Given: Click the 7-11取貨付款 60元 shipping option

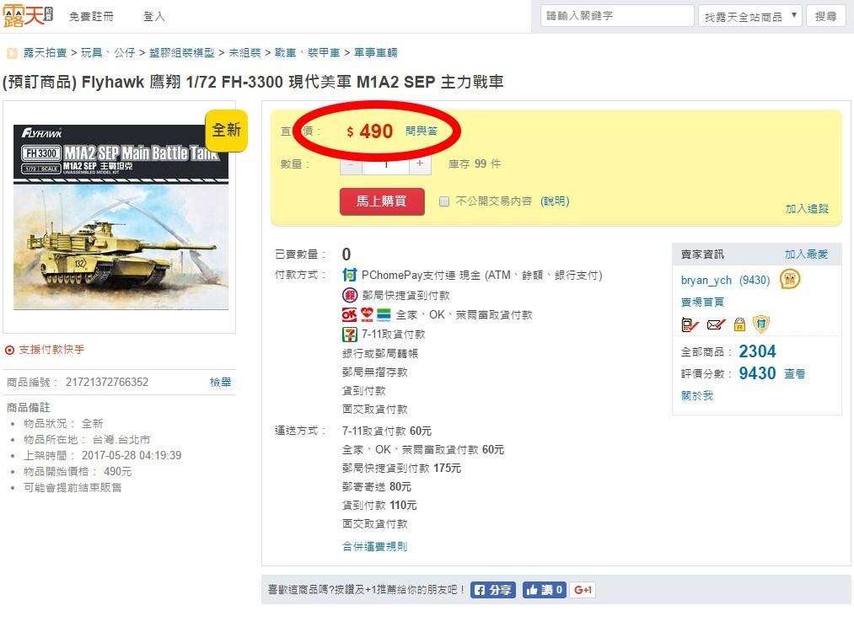Looking at the screenshot, I should tap(387, 431).
